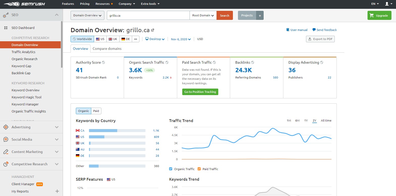Click the US keywords bar
The height and width of the screenshot is (196, 396).
point(117,137)
